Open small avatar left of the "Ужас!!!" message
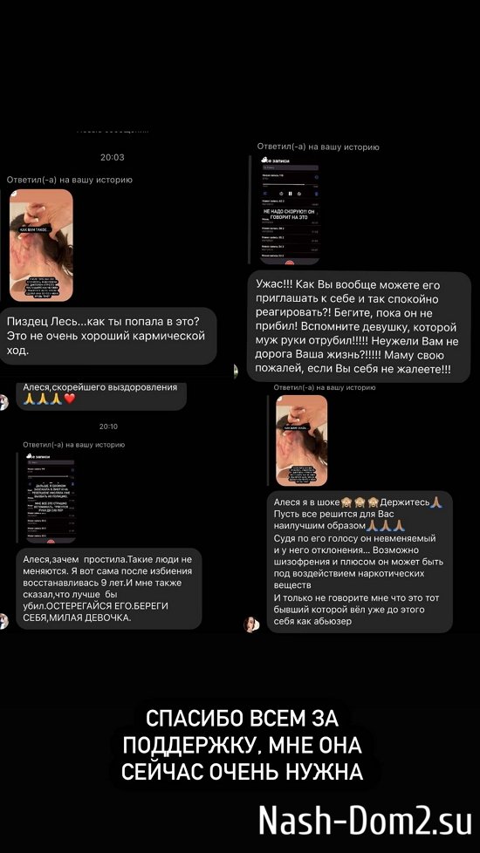Viewport: 480px width, 853px height. 236,371
